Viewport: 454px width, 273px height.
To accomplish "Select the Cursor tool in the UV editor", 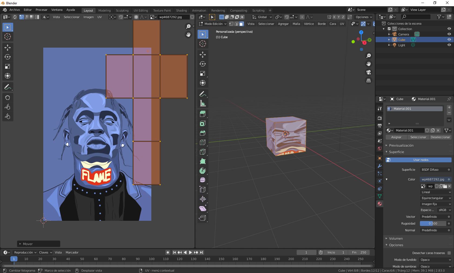I will coord(8,37).
